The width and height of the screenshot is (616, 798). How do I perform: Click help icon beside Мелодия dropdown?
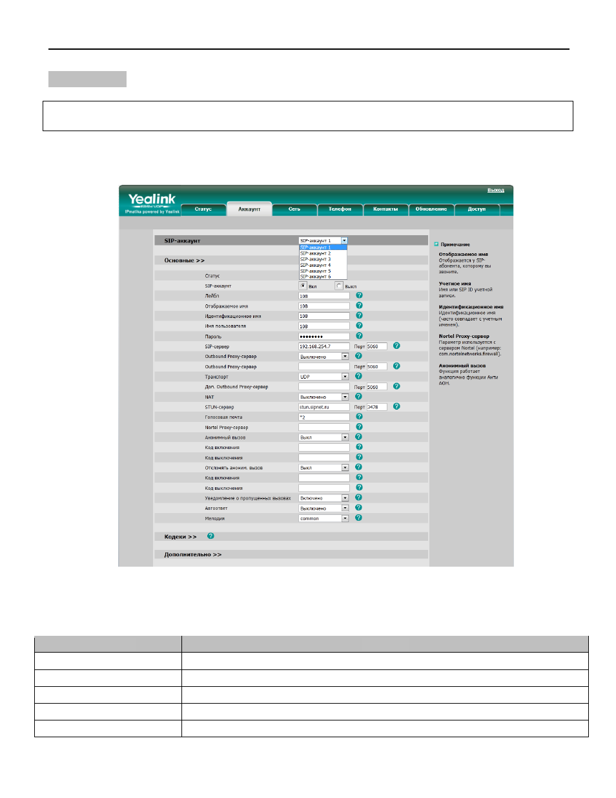click(358, 518)
